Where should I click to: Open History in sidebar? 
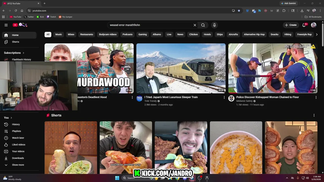tap(19, 124)
